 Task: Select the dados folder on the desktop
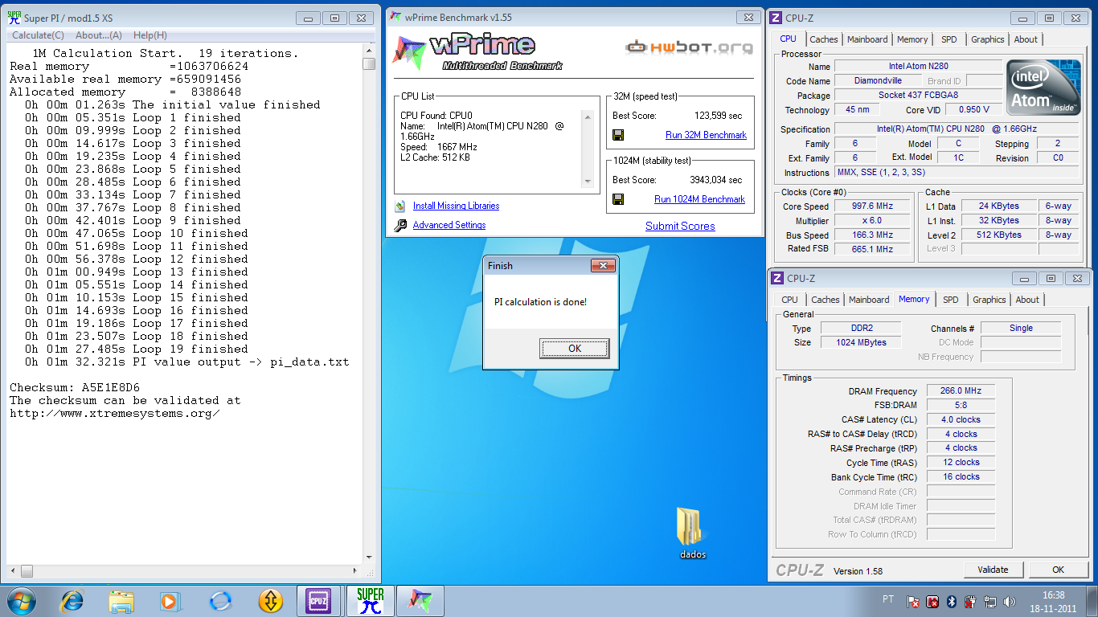pyautogui.click(x=692, y=533)
